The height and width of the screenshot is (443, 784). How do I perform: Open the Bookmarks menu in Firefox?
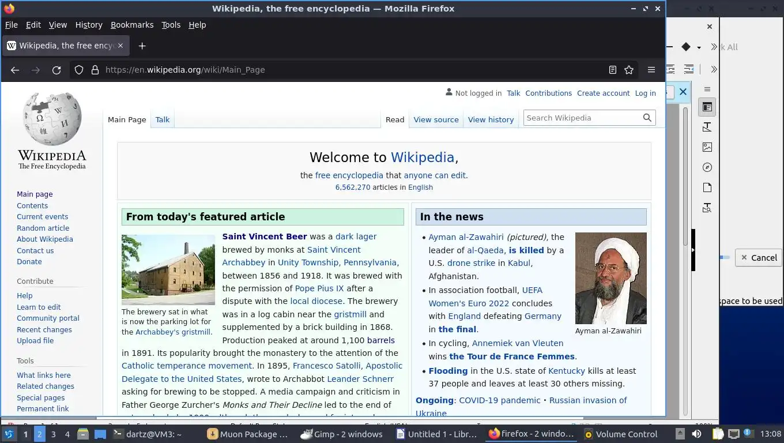click(132, 25)
